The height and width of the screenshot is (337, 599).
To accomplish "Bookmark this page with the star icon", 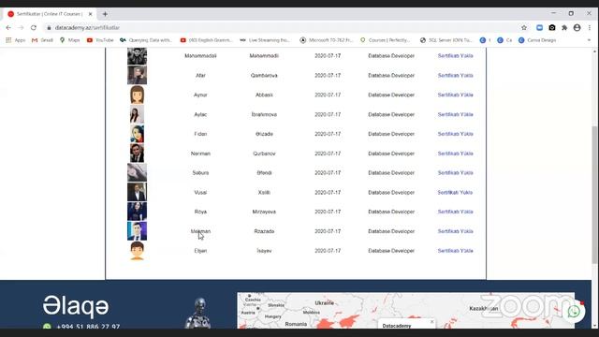I will [x=524, y=27].
